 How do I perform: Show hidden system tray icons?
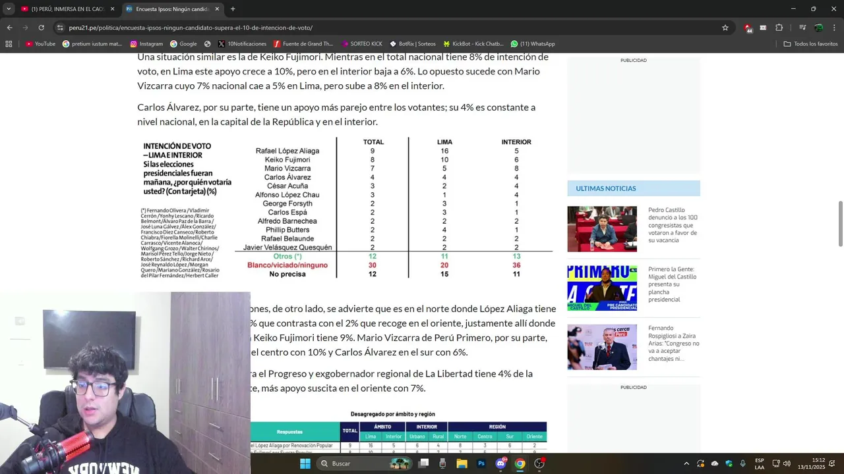pos(686,463)
